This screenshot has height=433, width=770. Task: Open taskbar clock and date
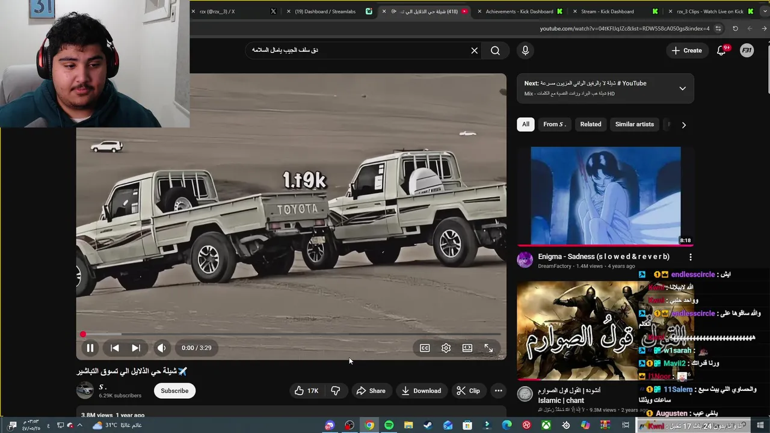(31, 425)
